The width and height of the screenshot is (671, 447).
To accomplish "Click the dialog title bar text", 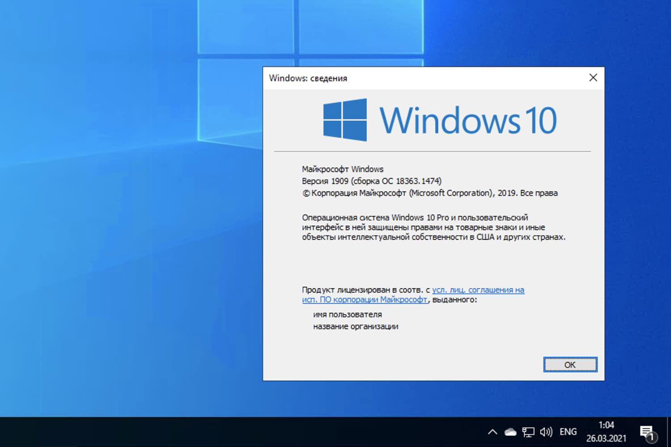I will (308, 78).
